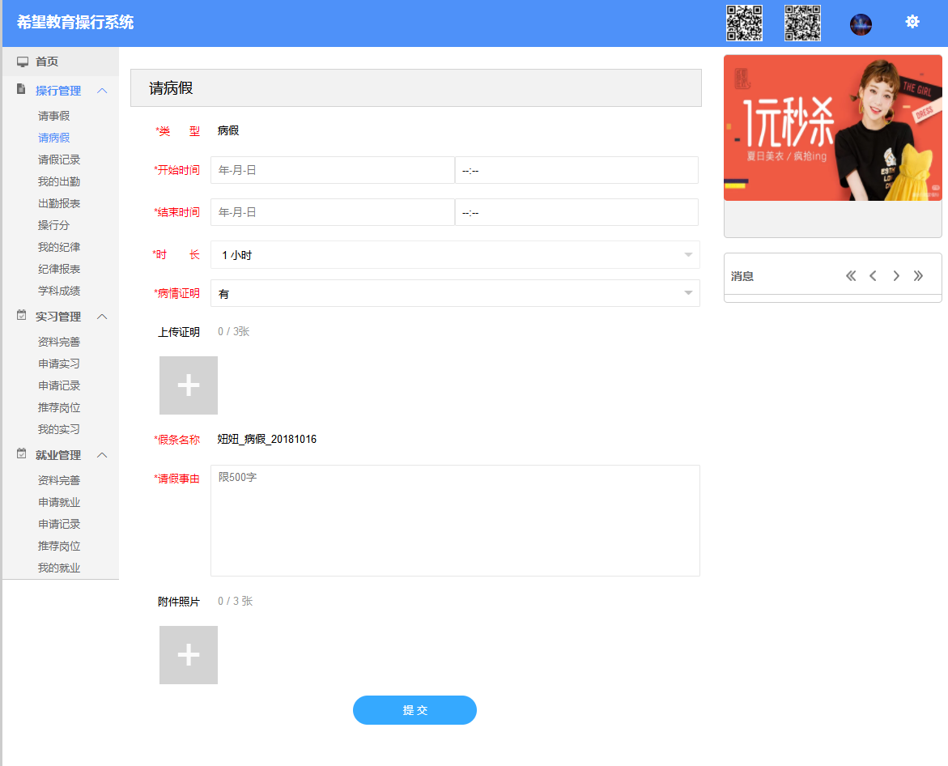The image size is (948, 766).
Task: Add an image under 上传证明
Action: 189,385
